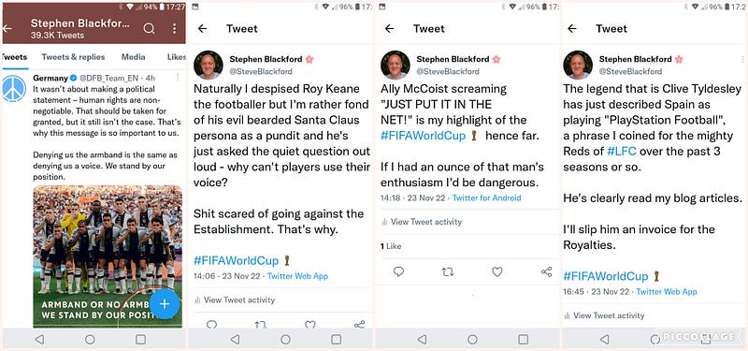Screen dimensions: 748x351
Task: Open more options on Germany DFB tweet
Action: pyautogui.click(x=178, y=78)
